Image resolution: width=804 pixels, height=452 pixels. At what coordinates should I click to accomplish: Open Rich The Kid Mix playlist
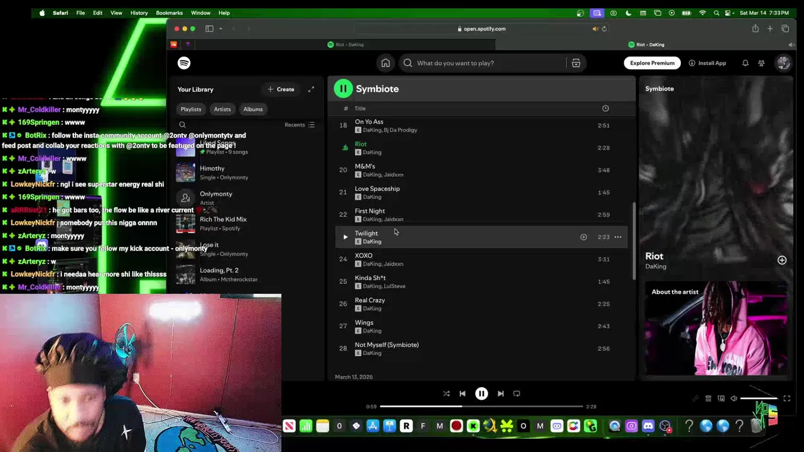click(248, 223)
